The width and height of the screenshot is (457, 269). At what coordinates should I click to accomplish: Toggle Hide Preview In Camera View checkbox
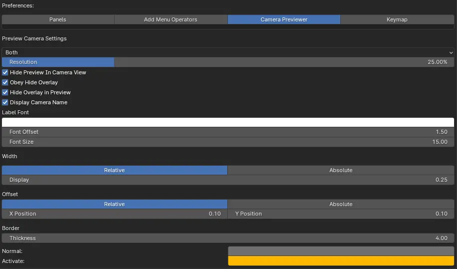5,72
